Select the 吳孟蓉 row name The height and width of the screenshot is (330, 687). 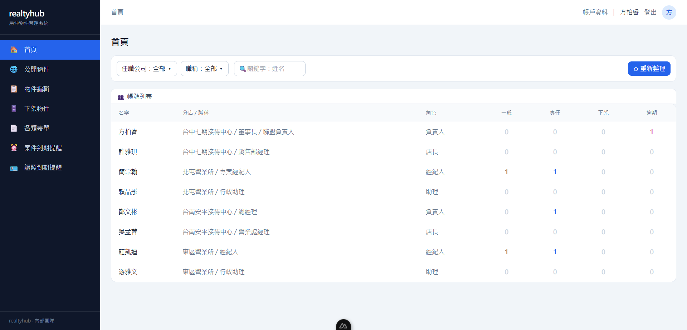point(128,232)
